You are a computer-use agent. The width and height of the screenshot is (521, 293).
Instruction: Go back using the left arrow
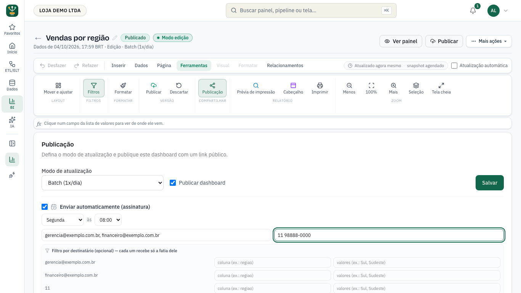click(x=38, y=38)
